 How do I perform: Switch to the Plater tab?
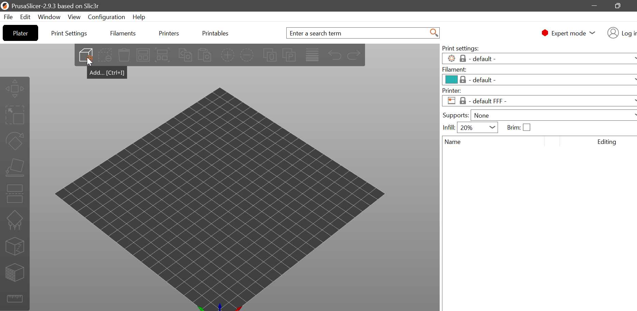point(20,33)
